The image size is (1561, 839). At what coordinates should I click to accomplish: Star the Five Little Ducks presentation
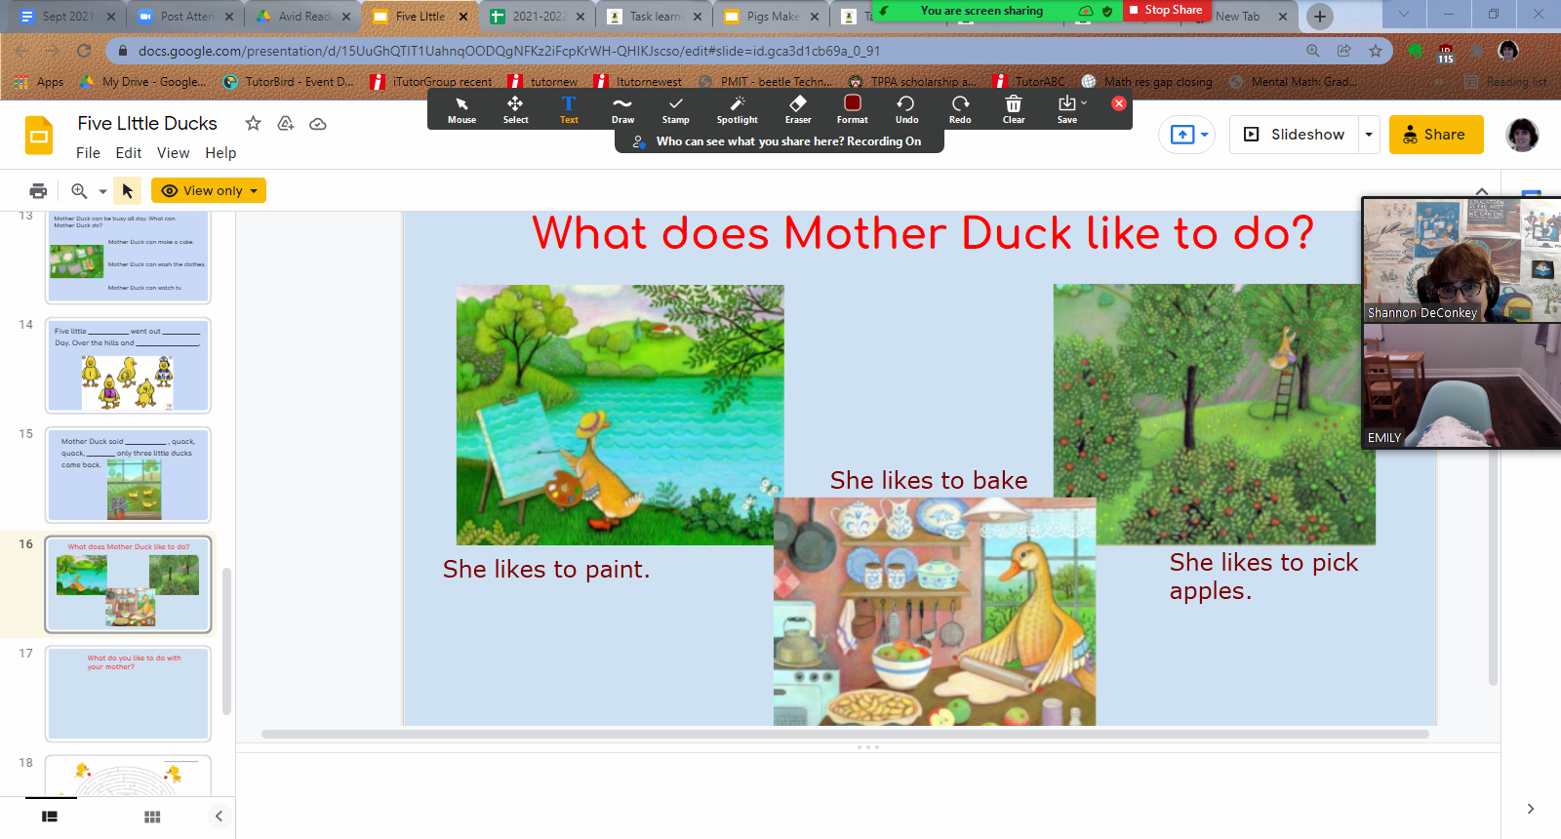coord(253,123)
